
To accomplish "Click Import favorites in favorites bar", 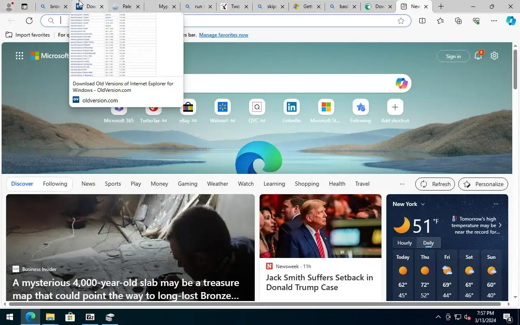I will click(x=28, y=35).
